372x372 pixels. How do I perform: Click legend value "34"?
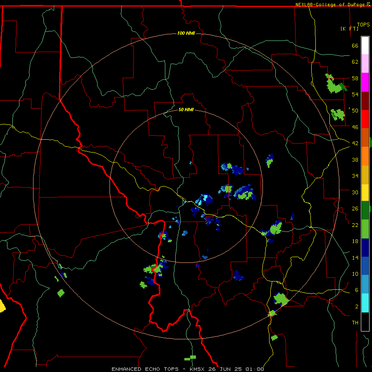coord(355,176)
